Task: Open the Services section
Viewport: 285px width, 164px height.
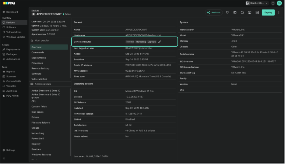Action: pyautogui.click(x=36, y=149)
